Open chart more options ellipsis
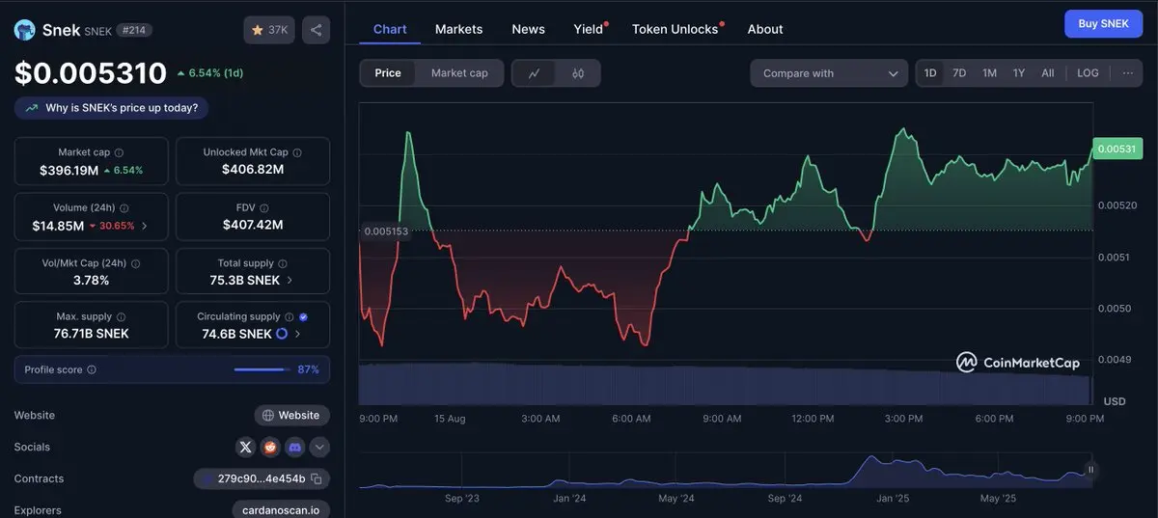Image resolution: width=1158 pixels, height=518 pixels. [1127, 73]
